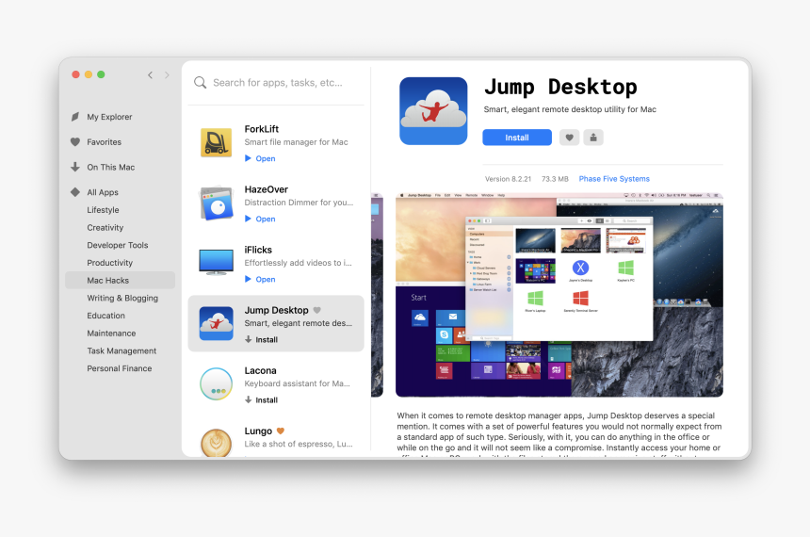Select the Task Management category

[121, 351]
